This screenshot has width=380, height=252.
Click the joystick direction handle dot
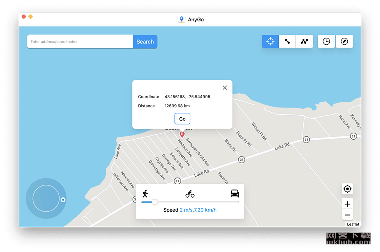[x=63, y=200]
